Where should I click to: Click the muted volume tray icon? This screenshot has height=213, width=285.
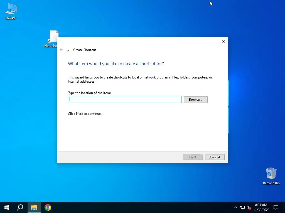coord(249,207)
